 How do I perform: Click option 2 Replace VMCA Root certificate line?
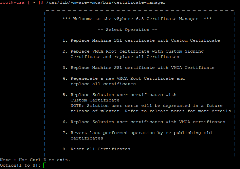133,52
